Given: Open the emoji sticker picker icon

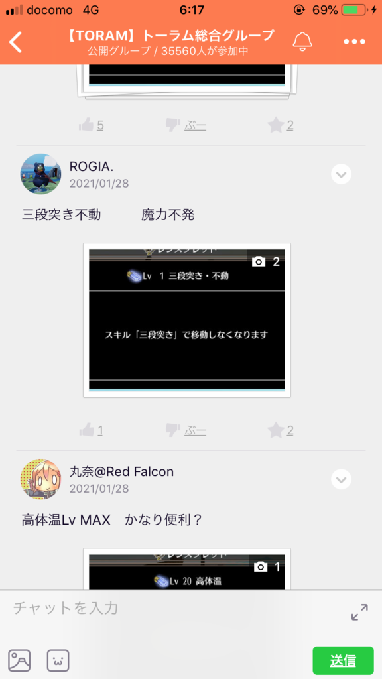Looking at the screenshot, I should [x=58, y=661].
